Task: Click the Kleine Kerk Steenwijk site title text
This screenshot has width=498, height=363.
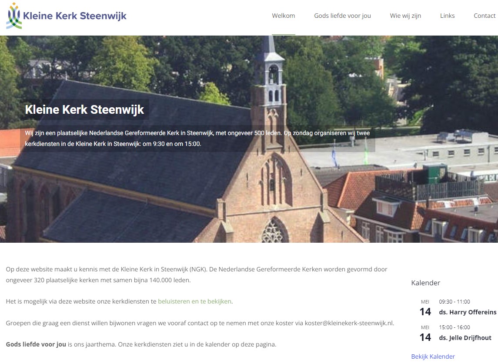Action: pos(75,16)
